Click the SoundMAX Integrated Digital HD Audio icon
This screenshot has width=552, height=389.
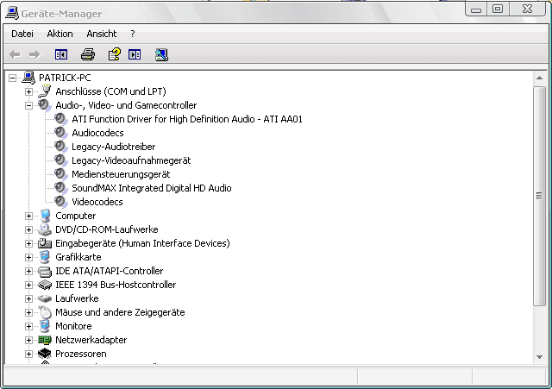[x=61, y=188]
